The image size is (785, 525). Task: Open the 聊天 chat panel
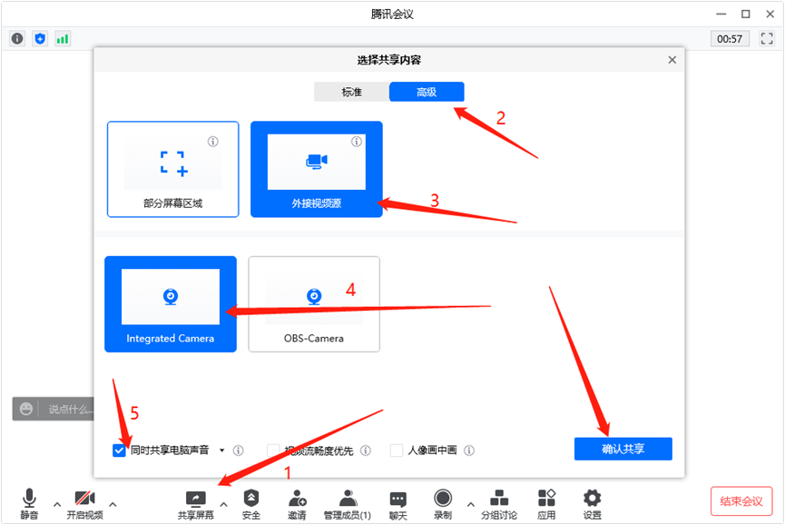398,504
